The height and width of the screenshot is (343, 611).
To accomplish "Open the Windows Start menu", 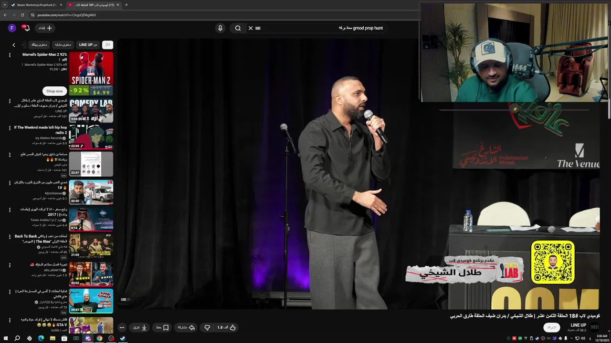I will click(6, 338).
